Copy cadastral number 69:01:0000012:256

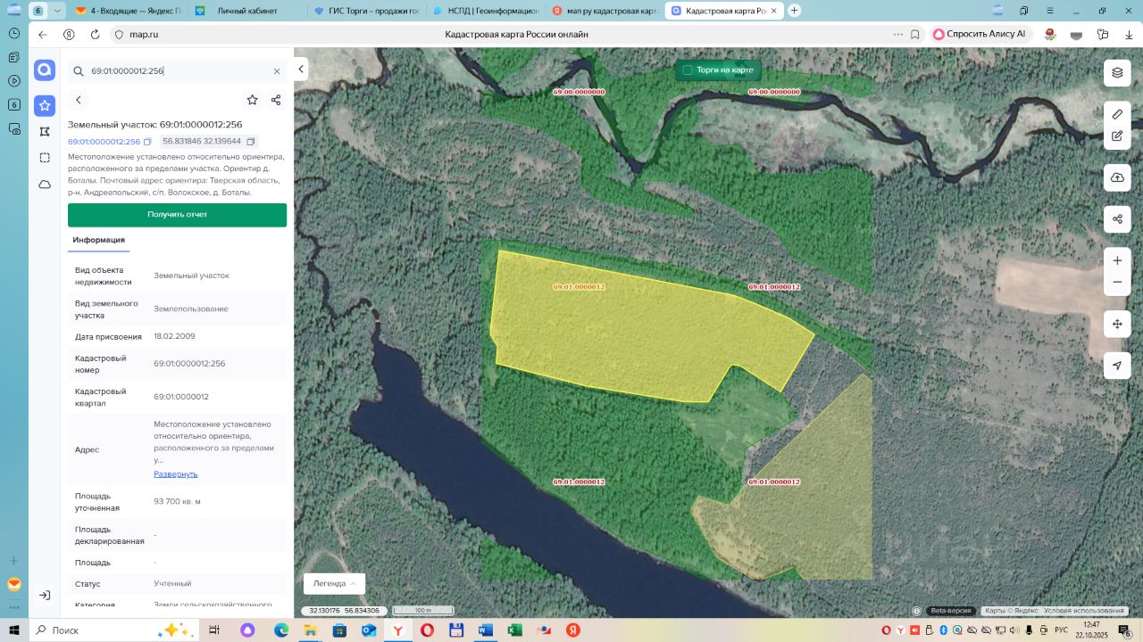(x=147, y=142)
